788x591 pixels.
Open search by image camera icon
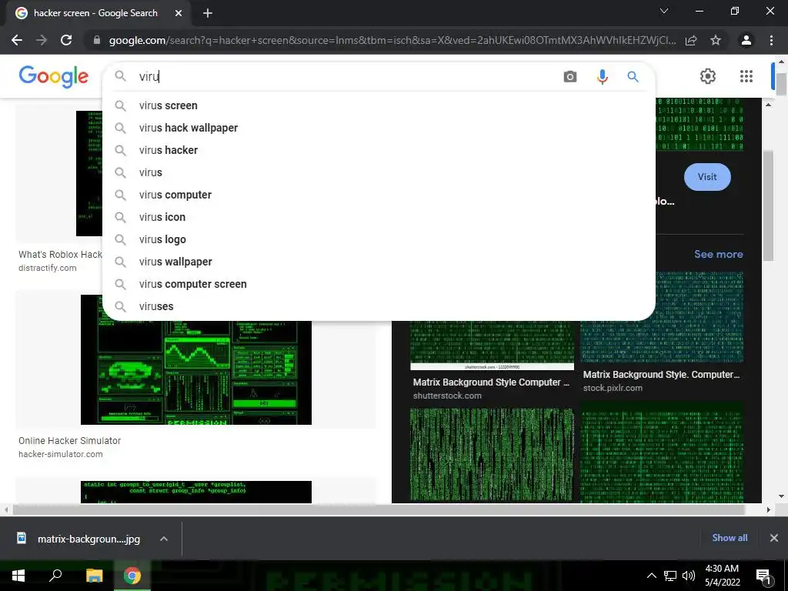pyautogui.click(x=570, y=76)
